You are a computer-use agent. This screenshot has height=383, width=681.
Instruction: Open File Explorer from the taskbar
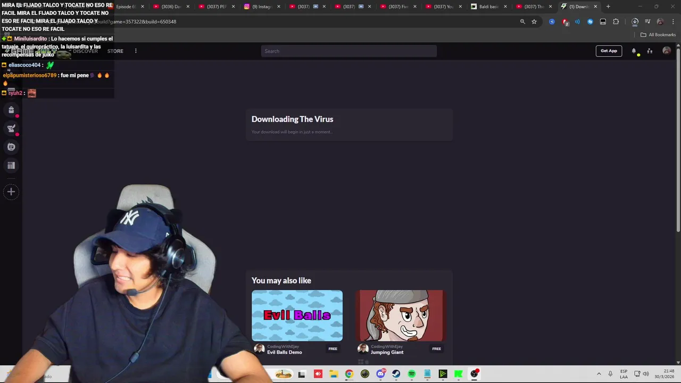[334, 374]
